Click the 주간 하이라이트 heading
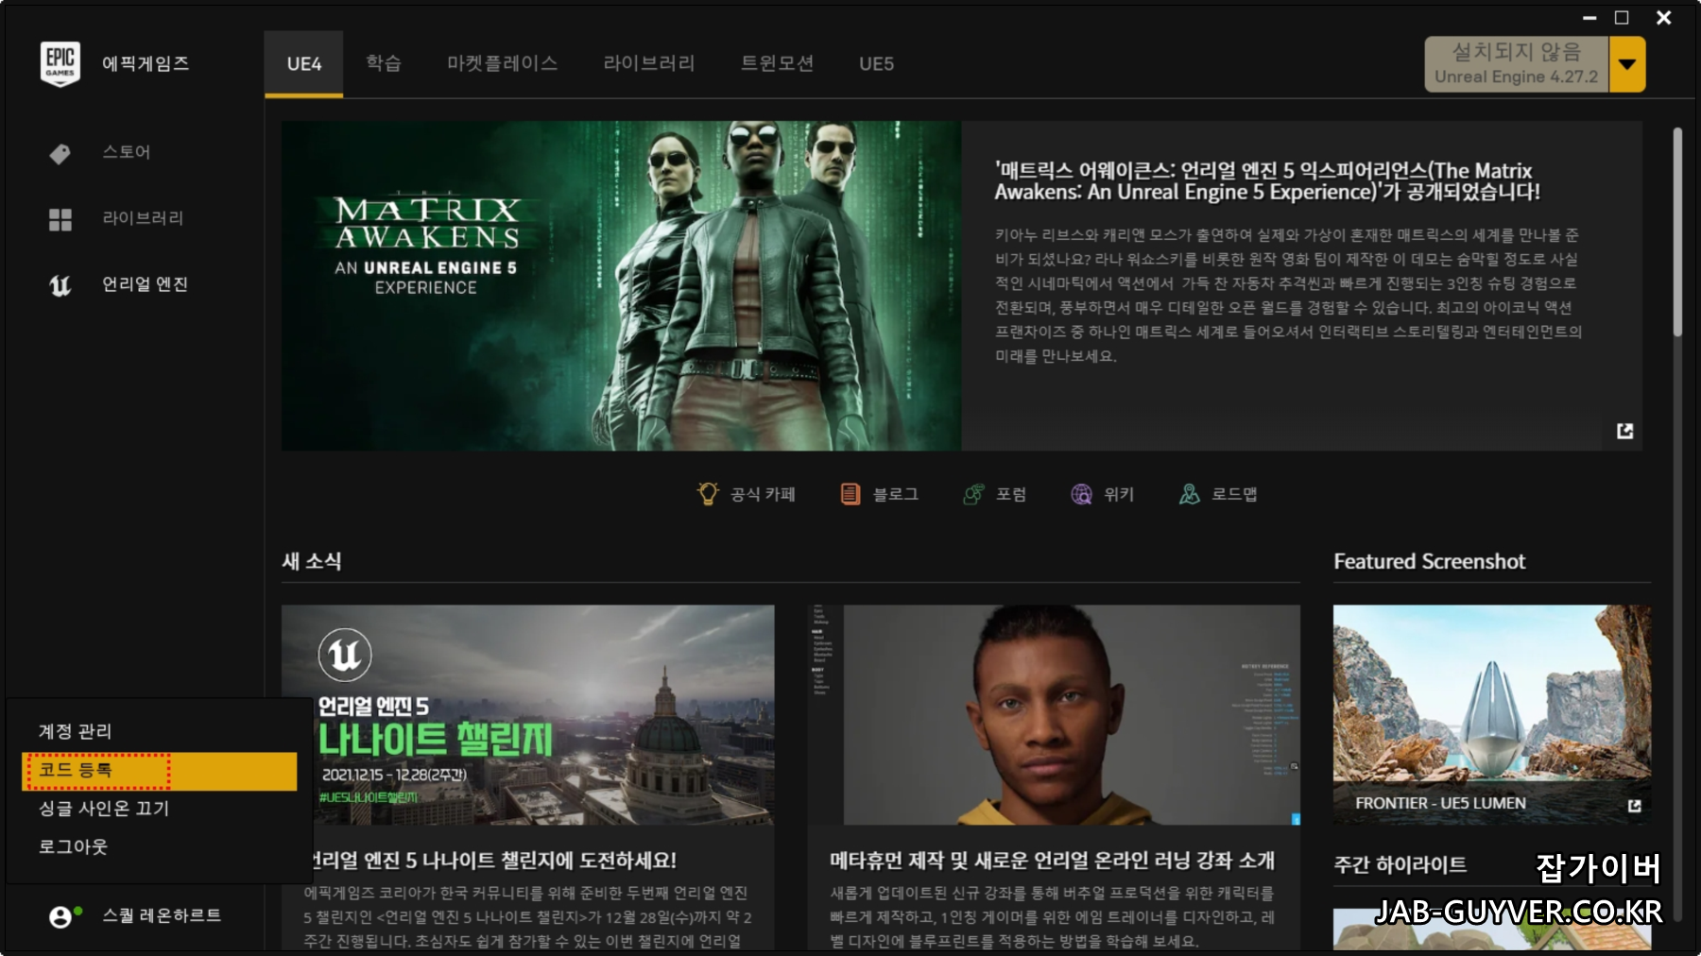The height and width of the screenshot is (956, 1701). click(1400, 864)
